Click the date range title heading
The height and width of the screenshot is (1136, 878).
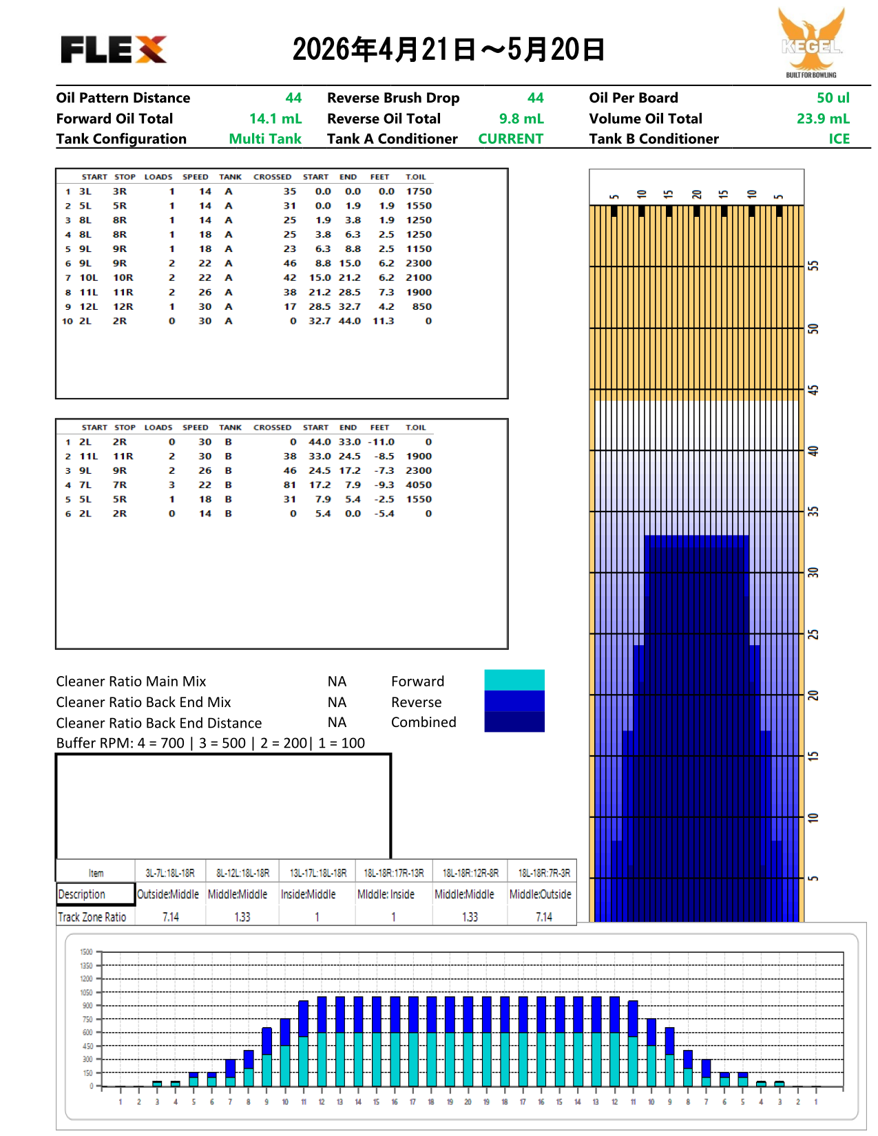448,50
